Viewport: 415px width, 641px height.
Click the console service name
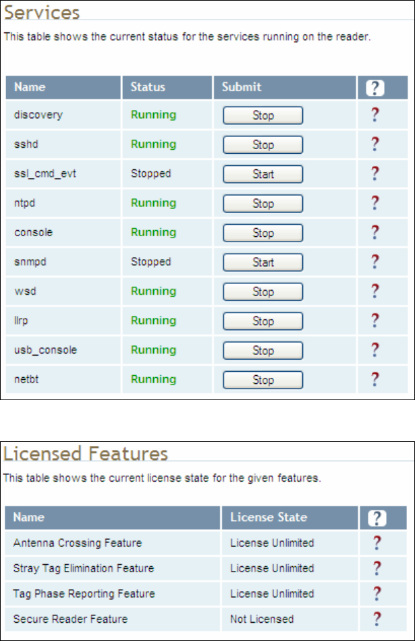coord(34,233)
